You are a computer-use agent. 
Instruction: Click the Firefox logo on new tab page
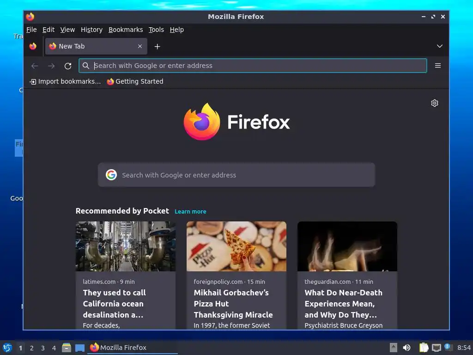[236, 122]
